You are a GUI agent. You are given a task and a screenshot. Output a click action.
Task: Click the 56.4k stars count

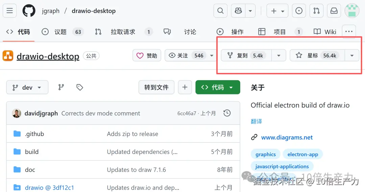coord(330,56)
